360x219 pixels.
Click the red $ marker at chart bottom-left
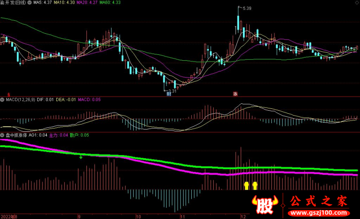pyautogui.click(x=9, y=95)
